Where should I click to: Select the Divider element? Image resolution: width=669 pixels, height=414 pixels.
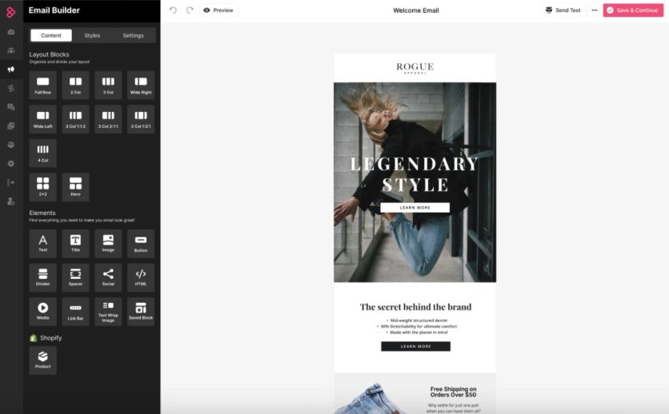pyautogui.click(x=42, y=277)
